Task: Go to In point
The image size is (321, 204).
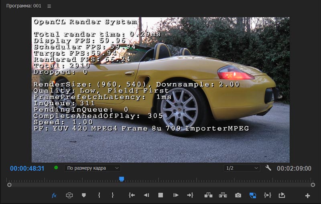Action: coord(132,195)
